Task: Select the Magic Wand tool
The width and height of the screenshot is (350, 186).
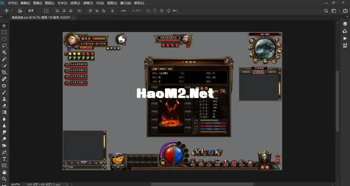Action: pyautogui.click(x=4, y=59)
